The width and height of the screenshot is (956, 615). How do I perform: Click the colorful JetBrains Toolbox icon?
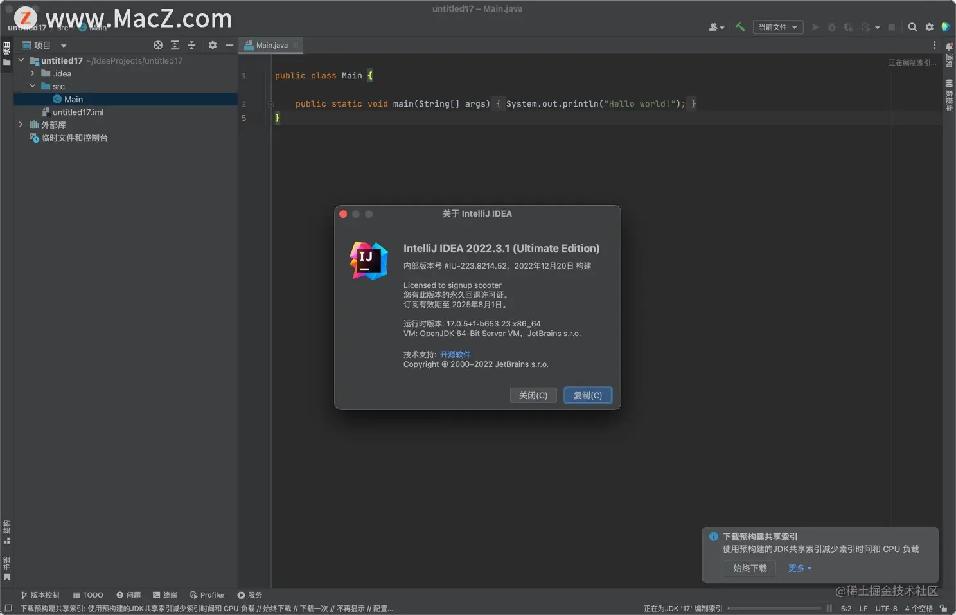(x=945, y=27)
